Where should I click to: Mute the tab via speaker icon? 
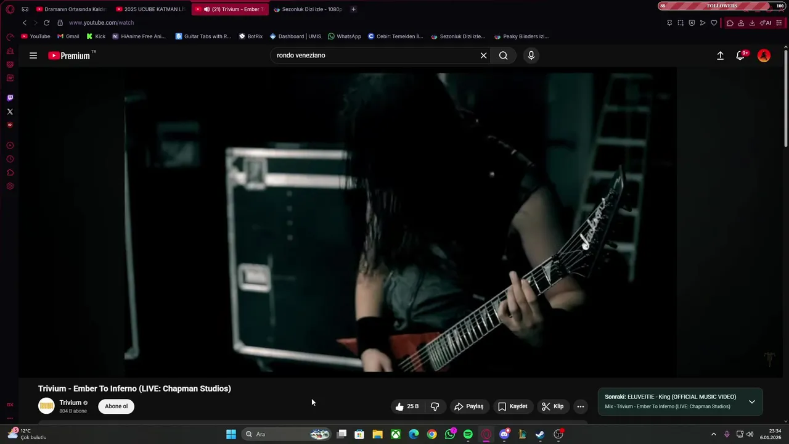(x=206, y=9)
